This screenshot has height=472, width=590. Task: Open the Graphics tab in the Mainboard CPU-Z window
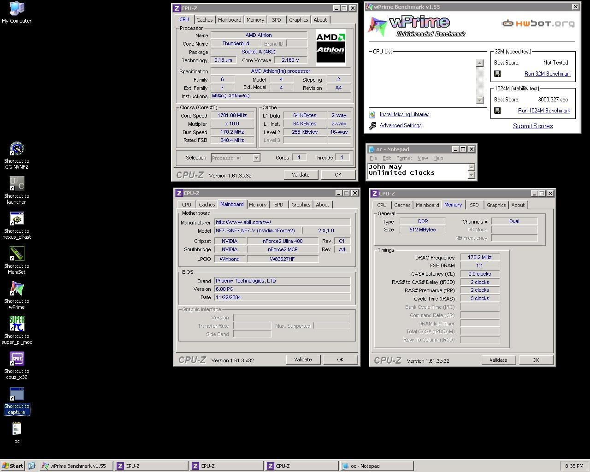click(301, 205)
